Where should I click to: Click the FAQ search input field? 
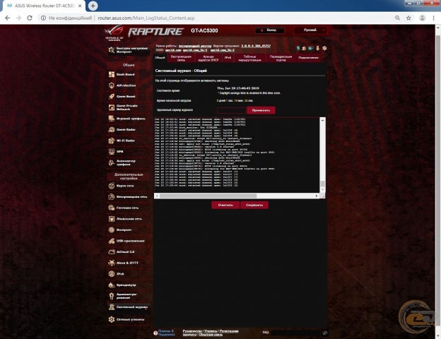pos(296,333)
